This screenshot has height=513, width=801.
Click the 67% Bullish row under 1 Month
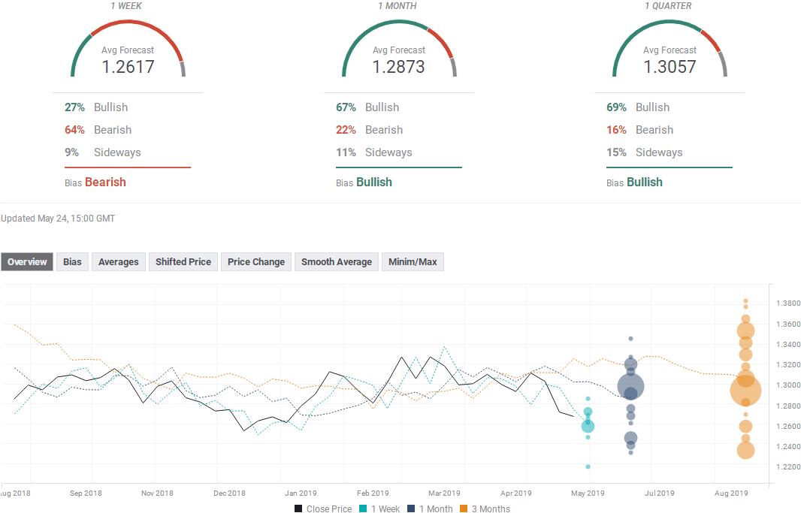coord(368,107)
